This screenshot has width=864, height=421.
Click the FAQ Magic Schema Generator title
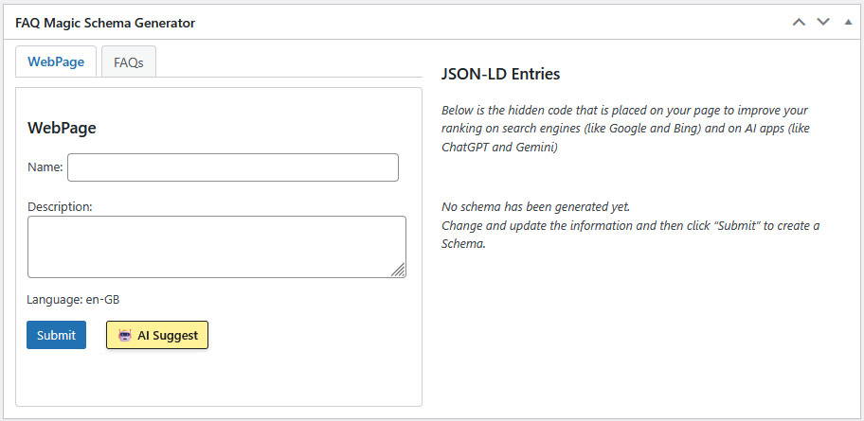[105, 23]
